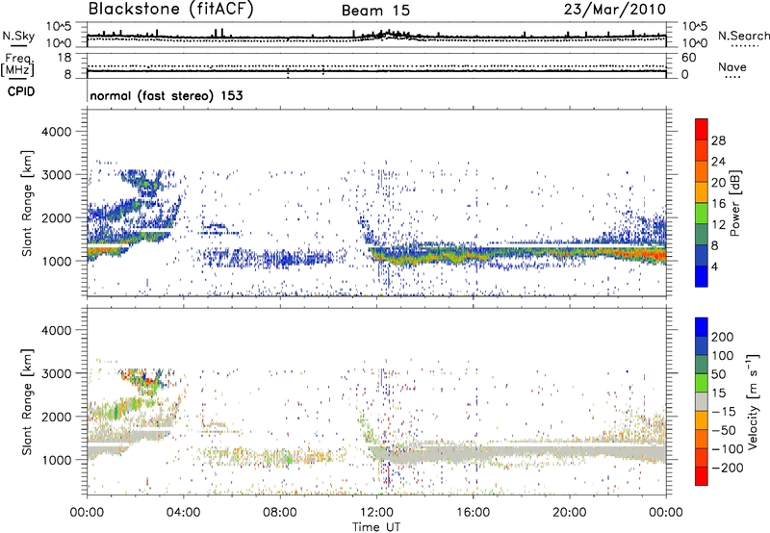Click 'Slant Range [km]' label of velocity panel
Image resolution: width=770 pixels, height=533 pixels.
27,401
